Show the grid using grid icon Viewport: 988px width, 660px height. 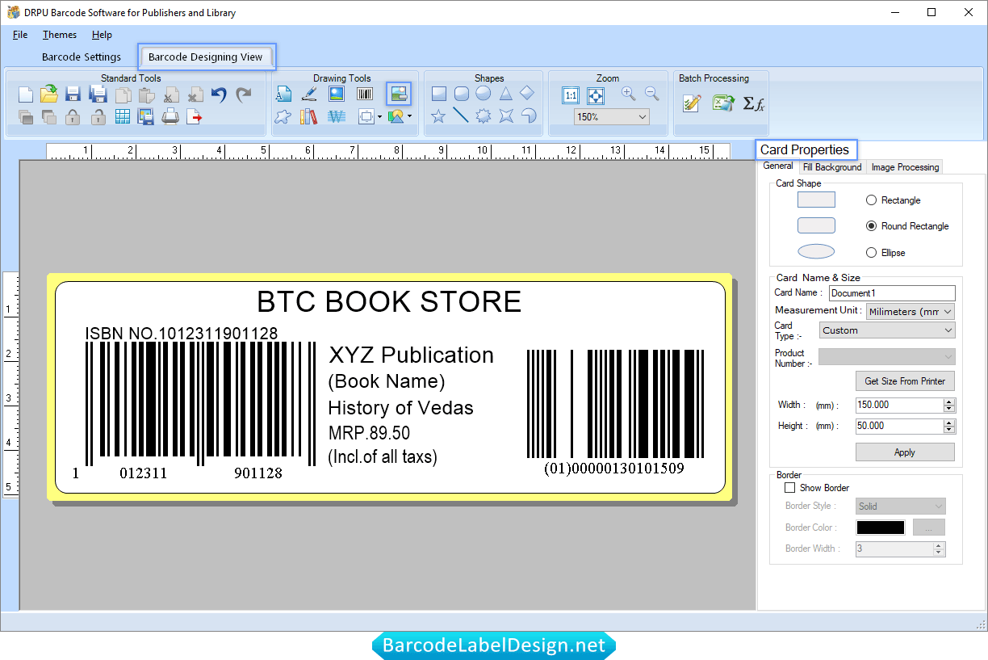pyautogui.click(x=122, y=117)
